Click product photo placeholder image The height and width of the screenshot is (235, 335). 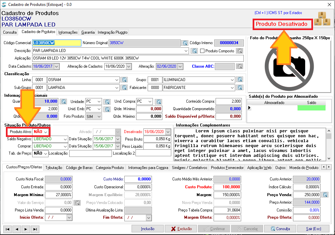coord(289,67)
